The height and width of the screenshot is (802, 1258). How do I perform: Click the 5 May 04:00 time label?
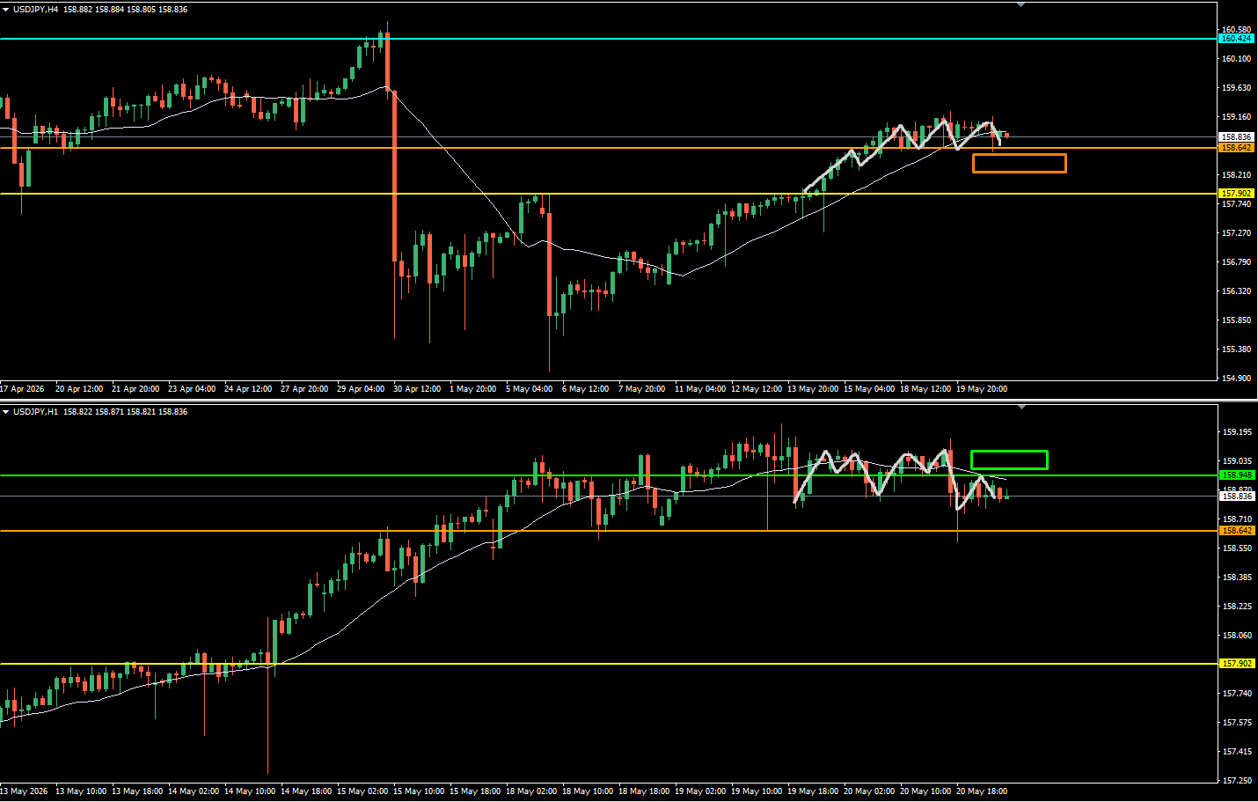click(x=530, y=389)
